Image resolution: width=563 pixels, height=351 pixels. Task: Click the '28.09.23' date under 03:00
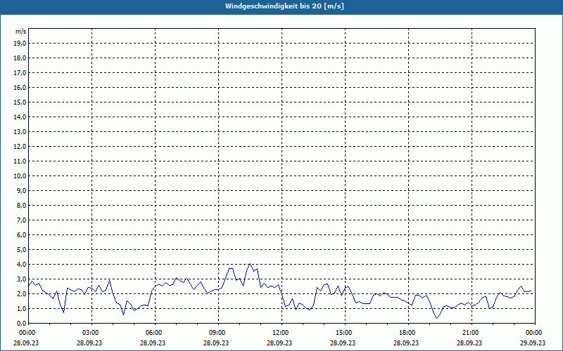(89, 343)
